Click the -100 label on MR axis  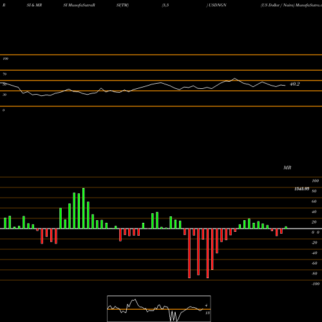(x=316, y=284)
